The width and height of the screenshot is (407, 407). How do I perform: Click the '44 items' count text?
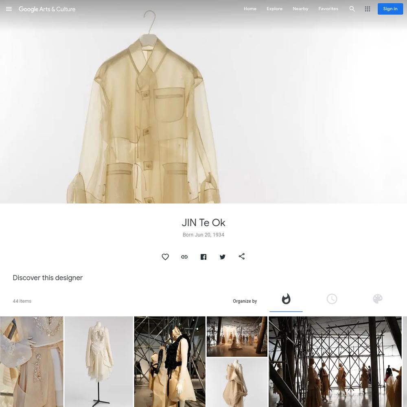pos(22,301)
